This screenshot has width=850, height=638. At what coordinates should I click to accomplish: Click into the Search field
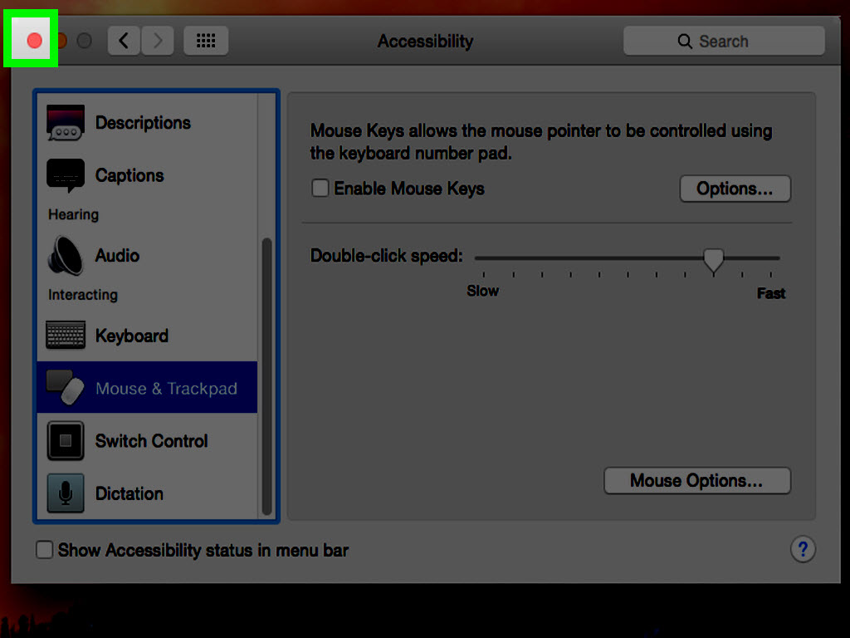point(724,42)
